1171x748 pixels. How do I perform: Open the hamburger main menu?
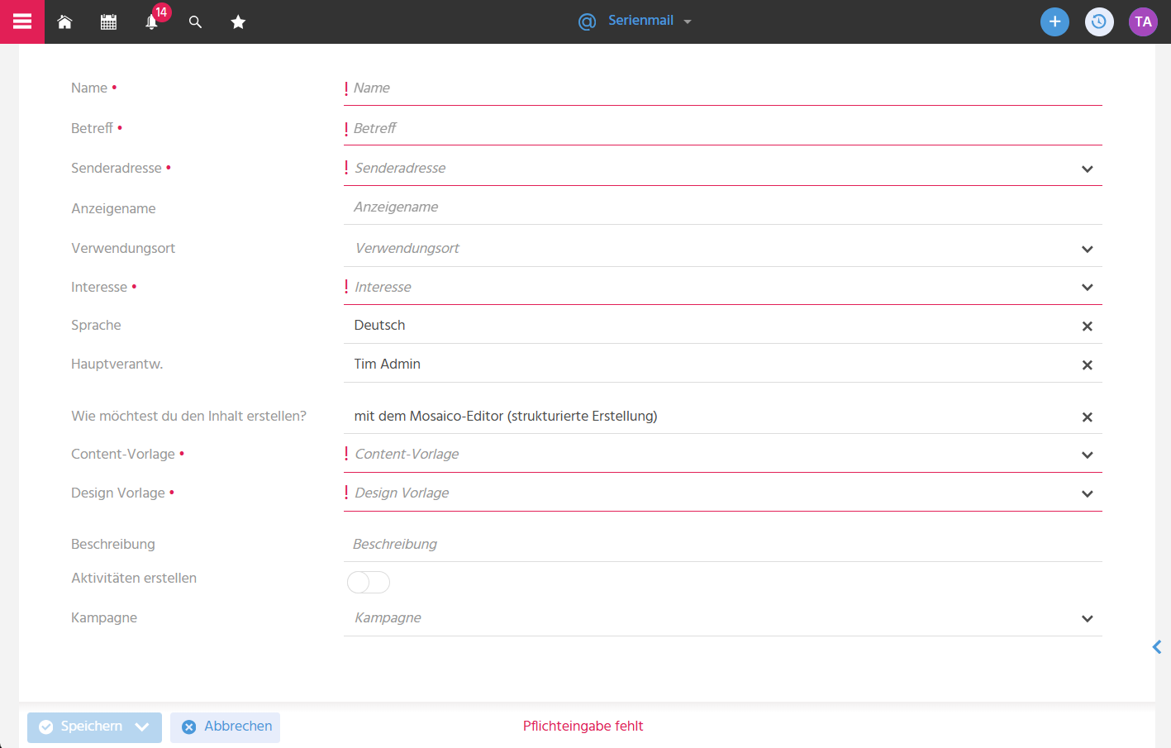[x=22, y=21]
